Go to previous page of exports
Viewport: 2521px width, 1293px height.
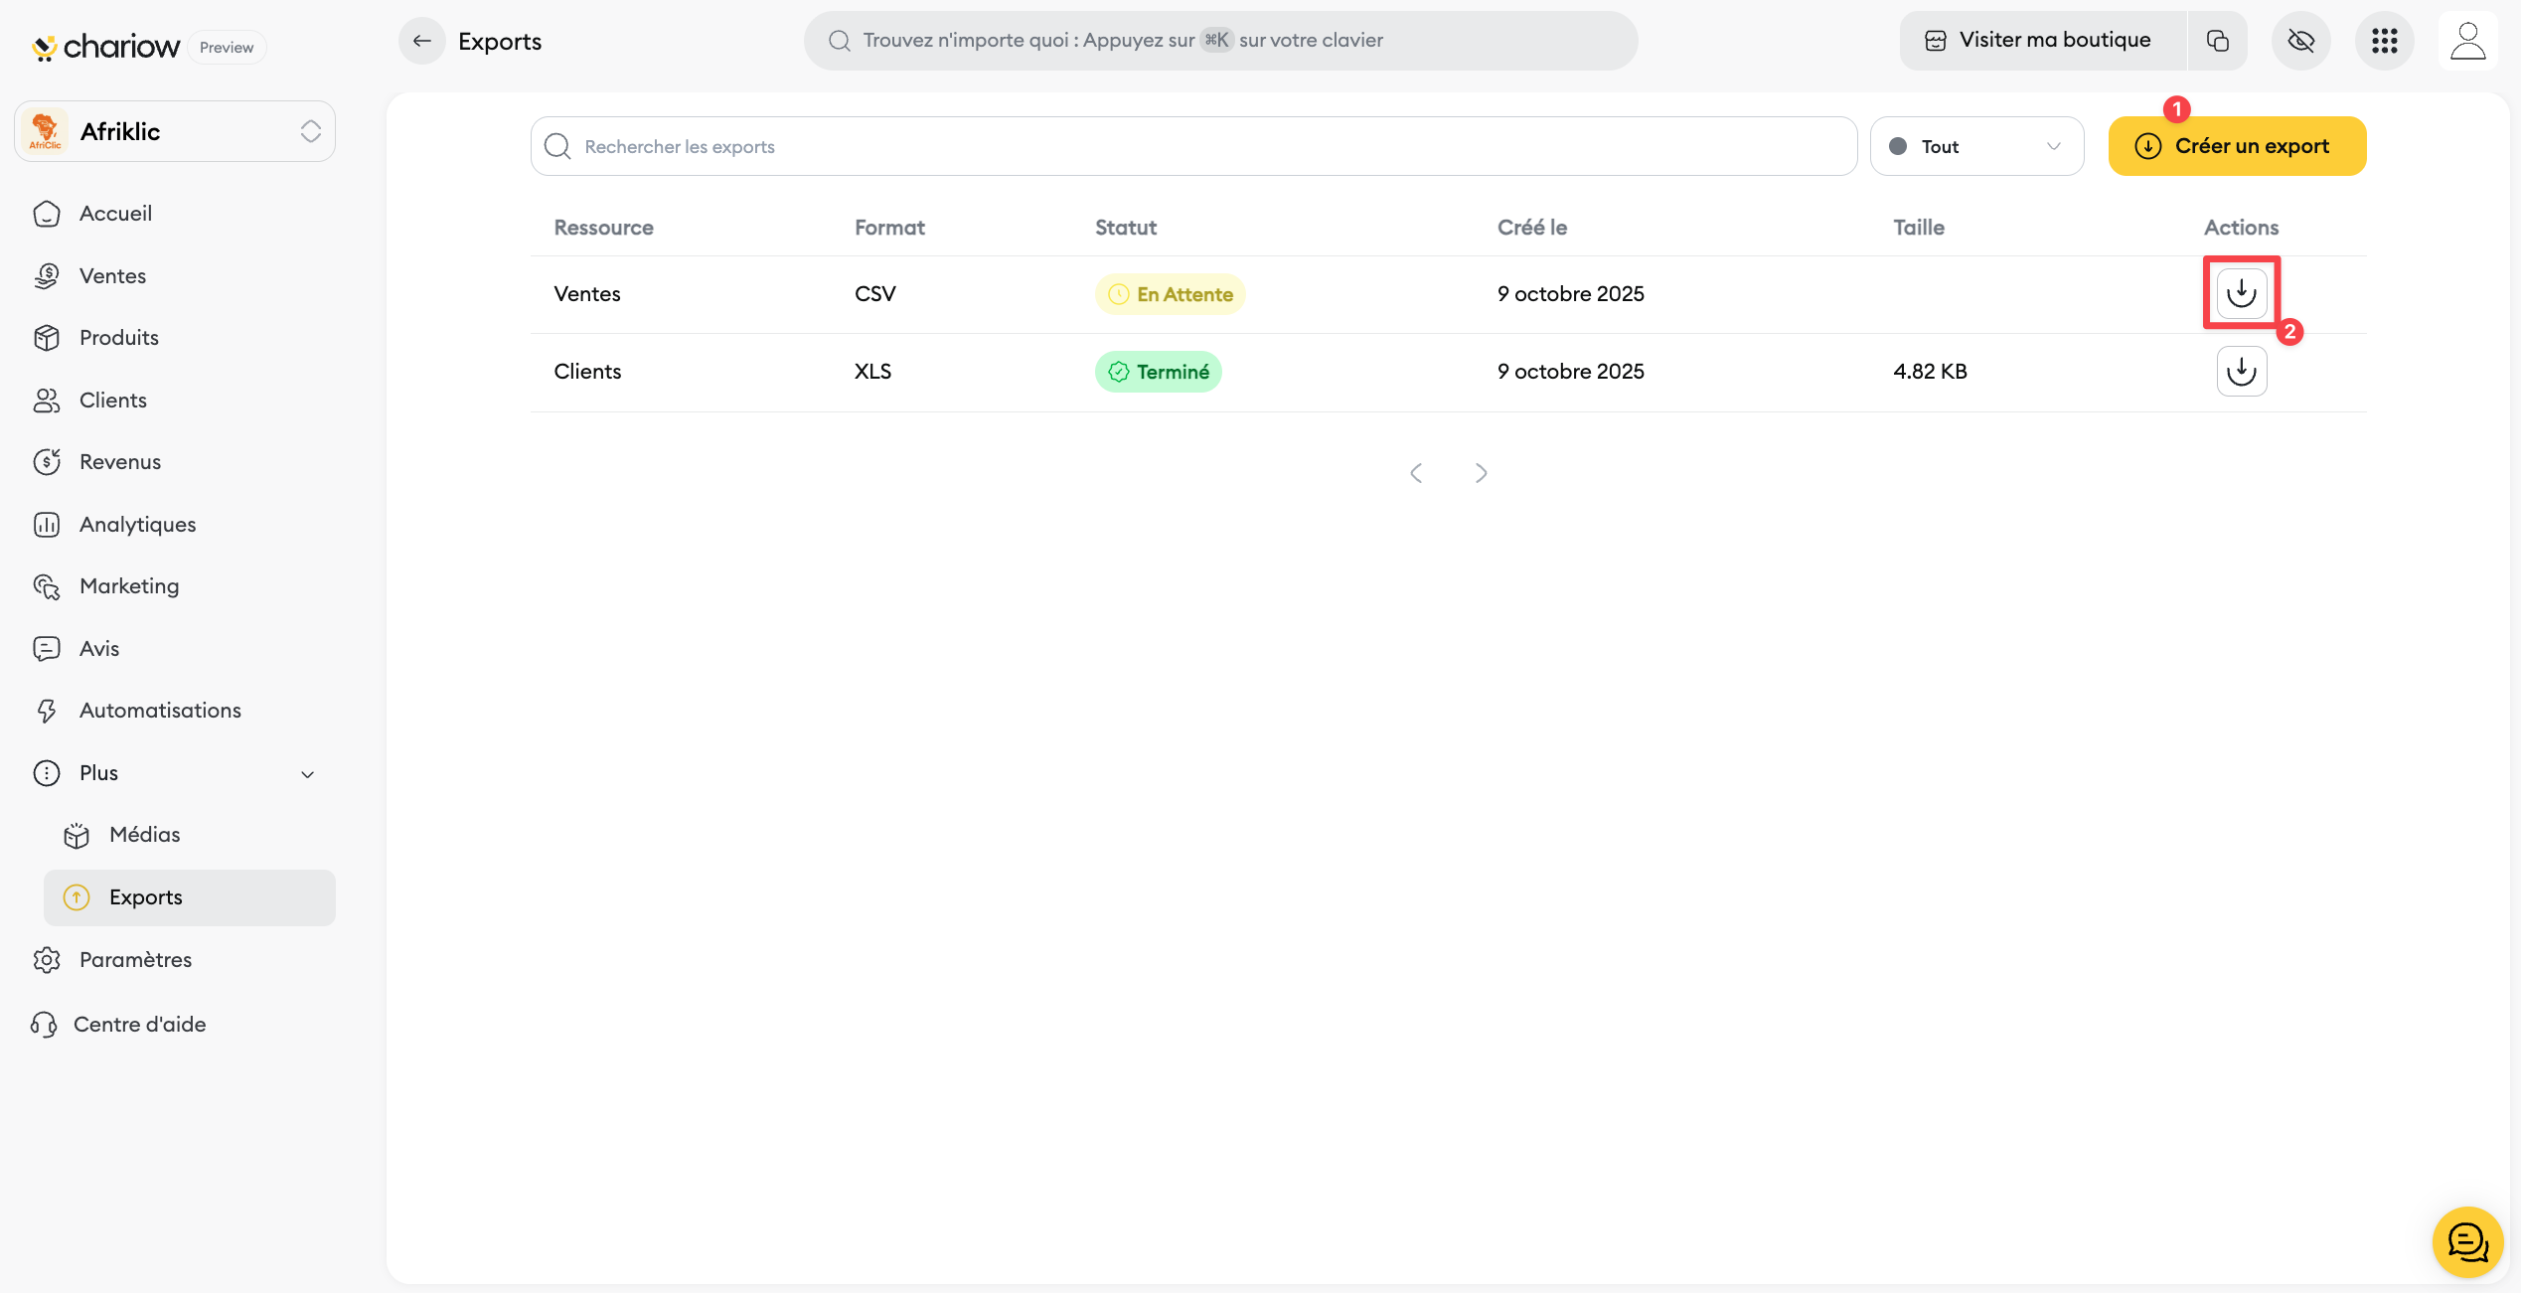tap(1416, 473)
